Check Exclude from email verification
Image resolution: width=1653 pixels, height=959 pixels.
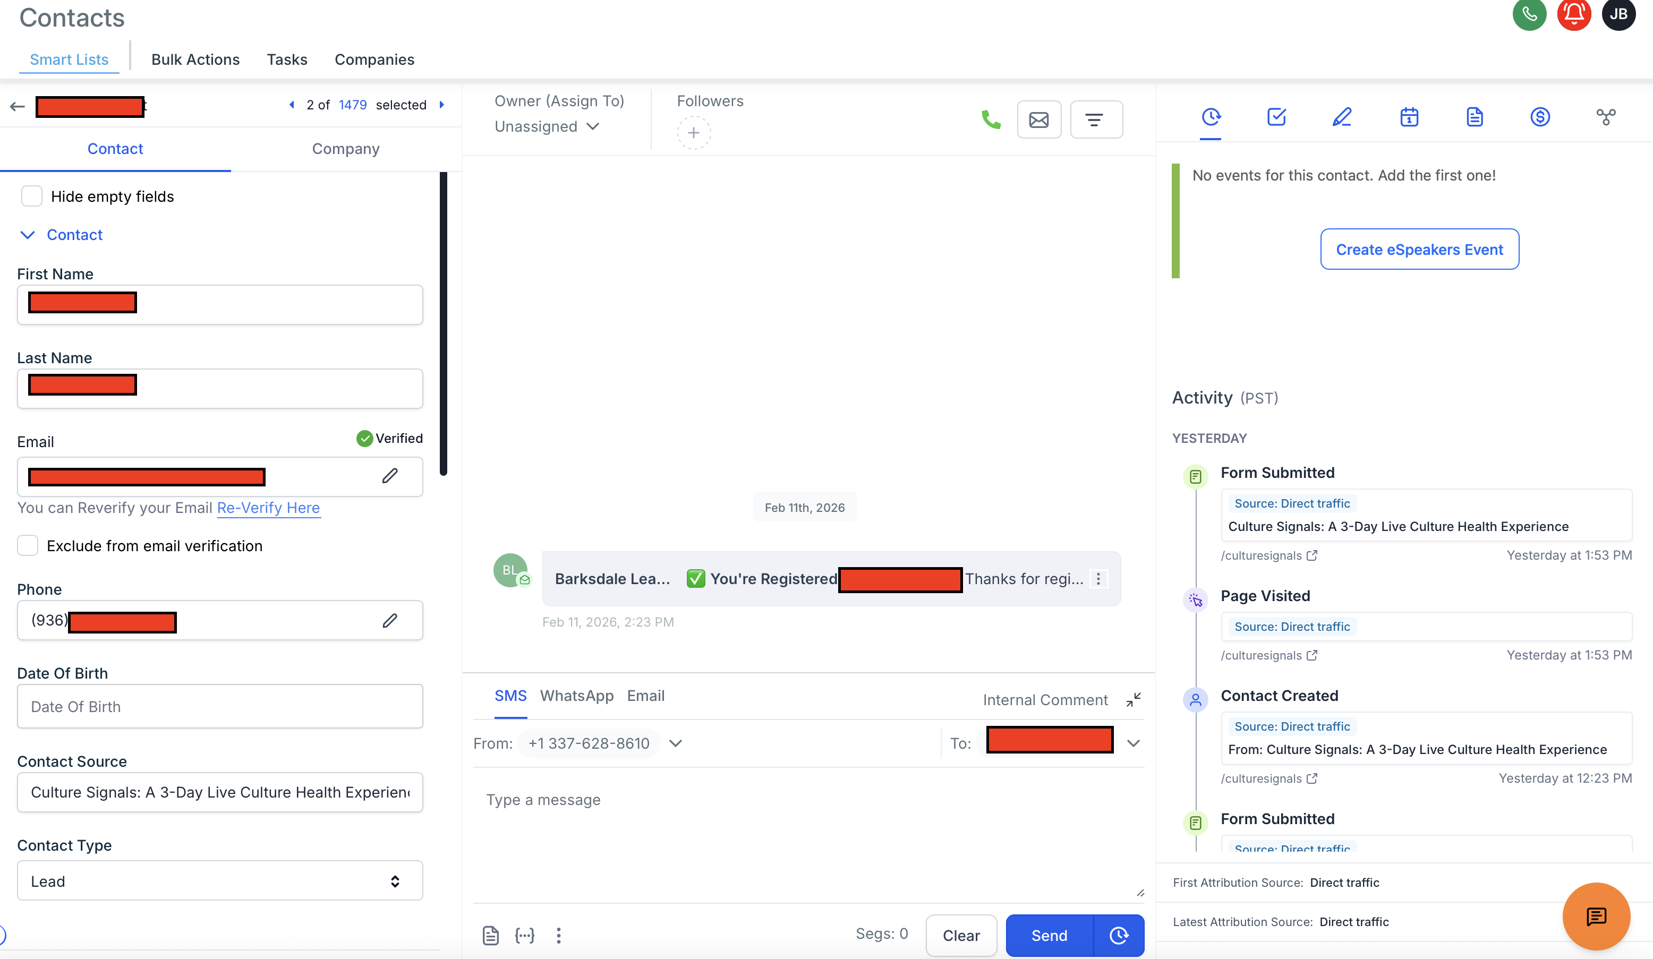click(x=28, y=546)
